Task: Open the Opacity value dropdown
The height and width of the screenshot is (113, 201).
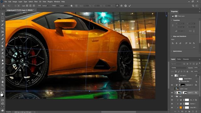Action: pos(199,68)
